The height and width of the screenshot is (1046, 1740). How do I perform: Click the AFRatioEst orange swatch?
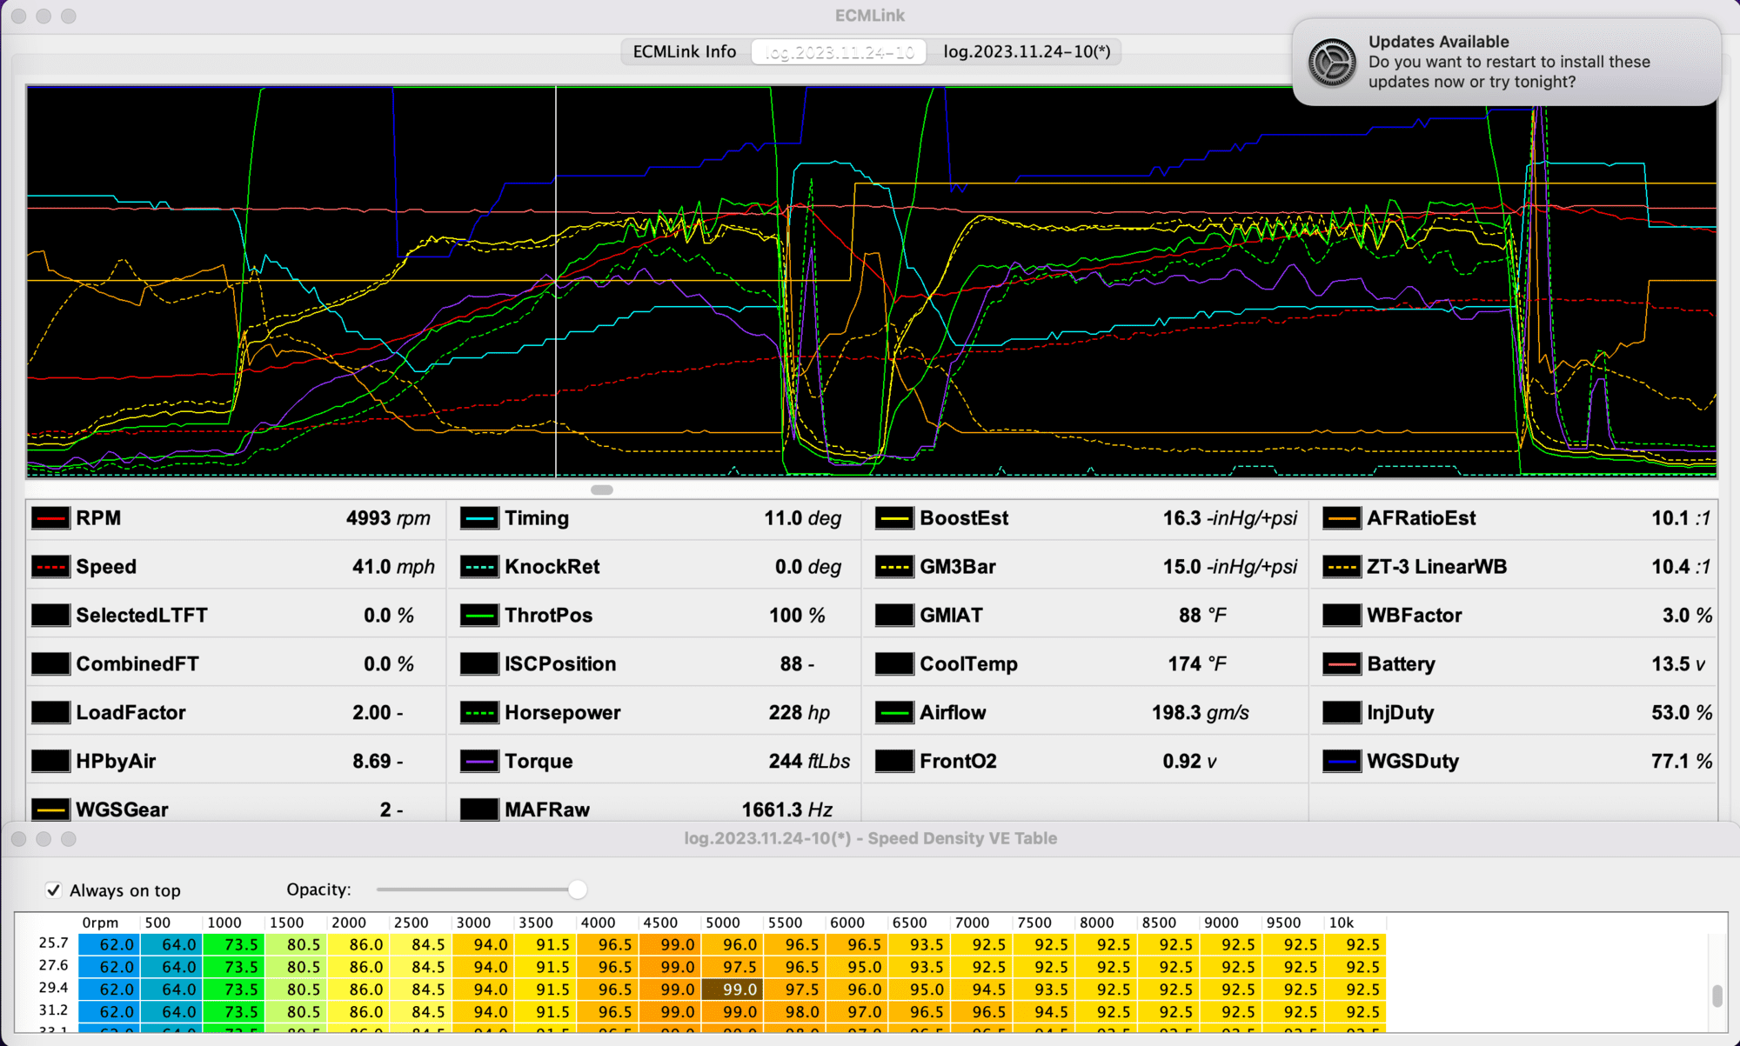point(1342,519)
